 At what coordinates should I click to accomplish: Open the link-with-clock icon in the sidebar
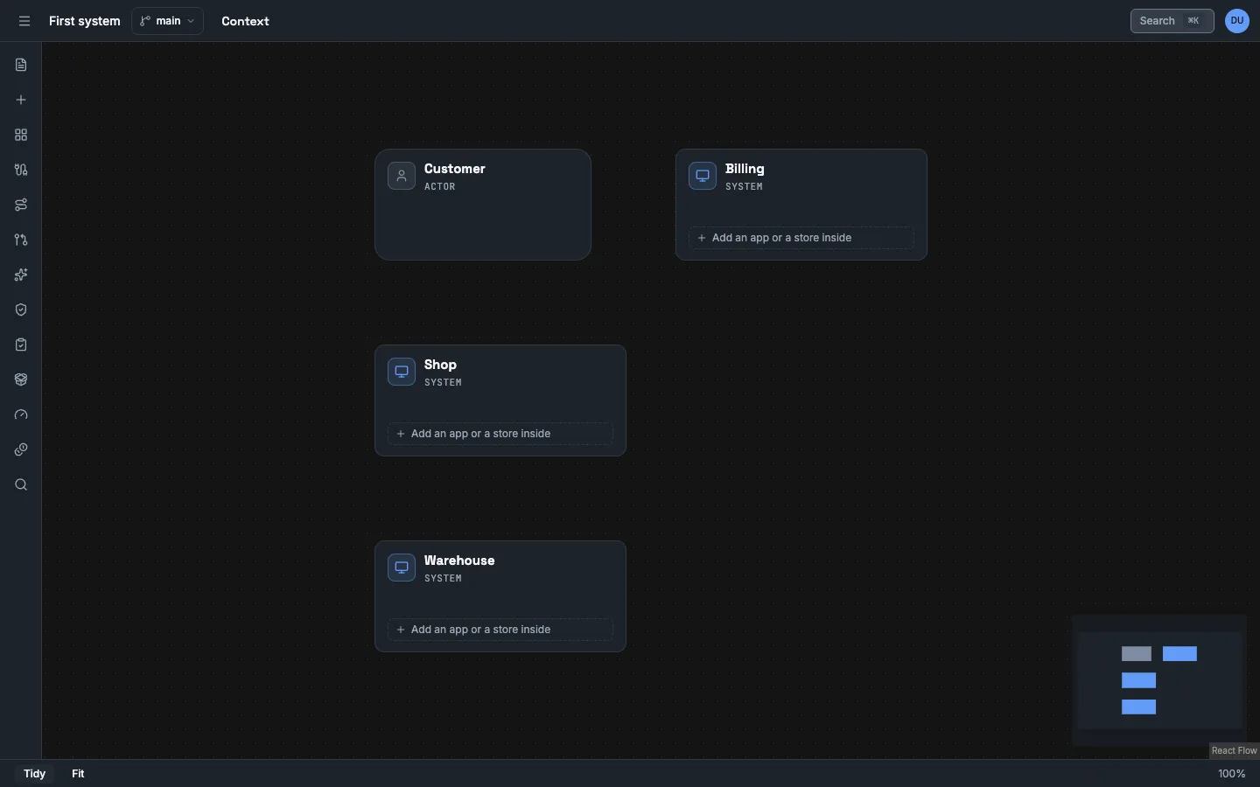pyautogui.click(x=21, y=449)
